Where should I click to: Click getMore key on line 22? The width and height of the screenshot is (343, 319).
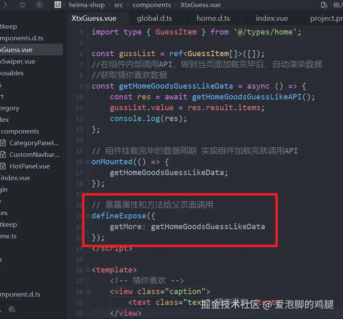click(x=126, y=227)
